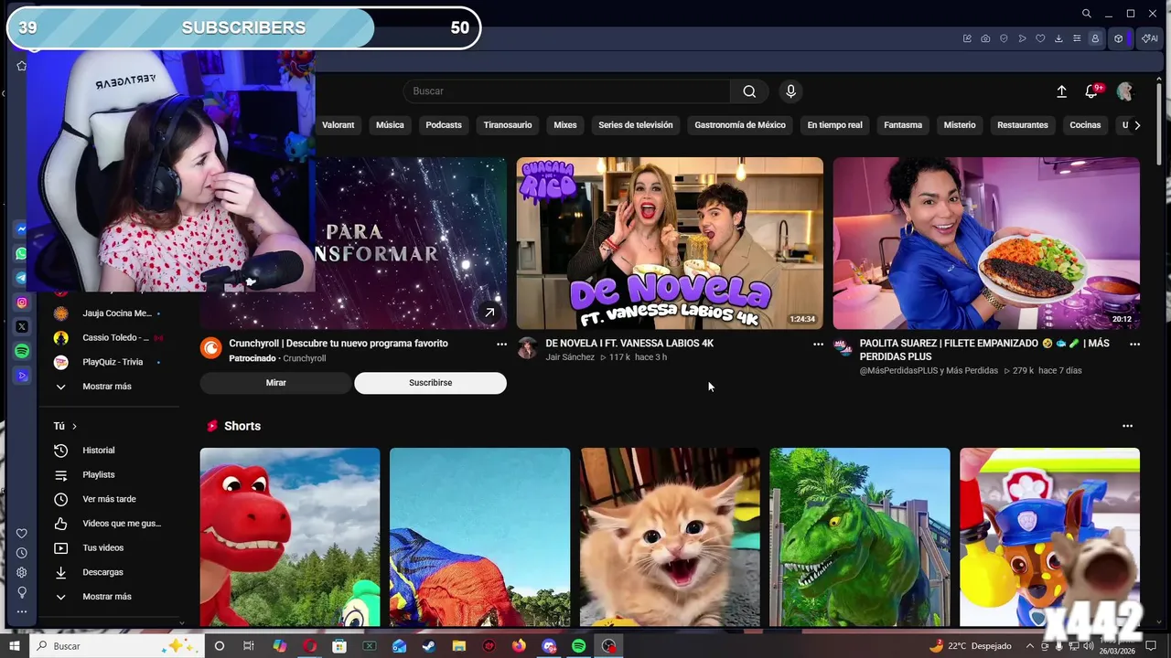Click the browser toolbar shield icon

click(x=1004, y=38)
